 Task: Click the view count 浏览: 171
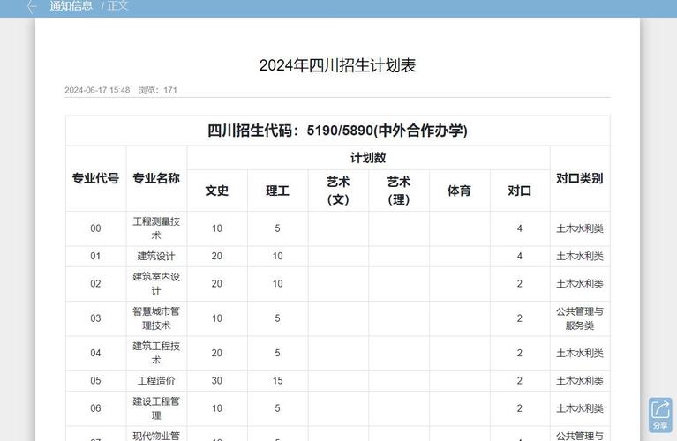click(x=158, y=90)
